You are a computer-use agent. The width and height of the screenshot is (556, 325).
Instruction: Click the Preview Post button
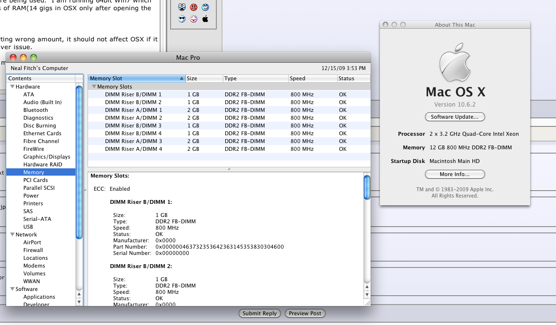(305, 313)
